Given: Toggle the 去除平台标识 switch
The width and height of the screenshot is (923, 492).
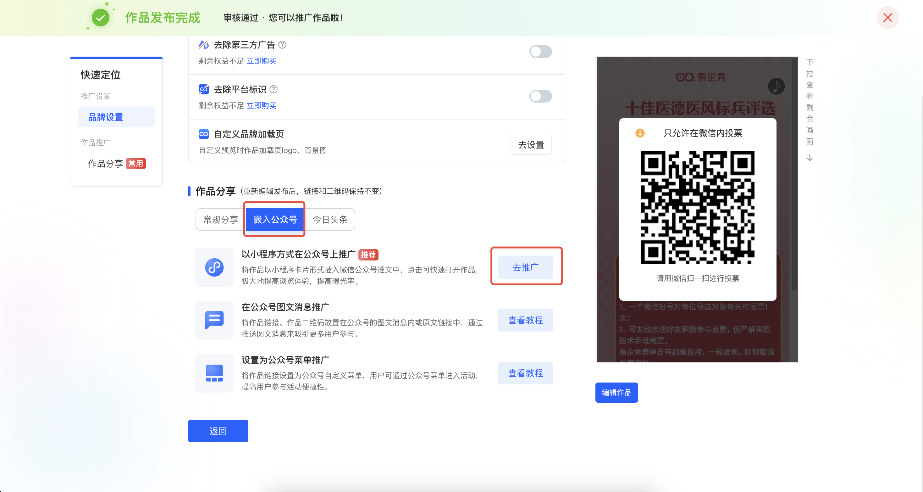Looking at the screenshot, I should pyautogui.click(x=540, y=96).
